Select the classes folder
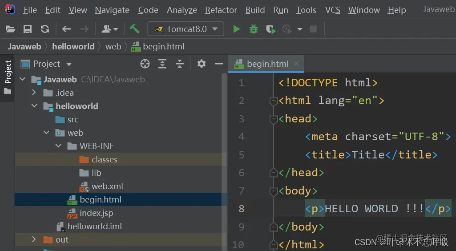This screenshot has height=251, width=456. (x=98, y=159)
